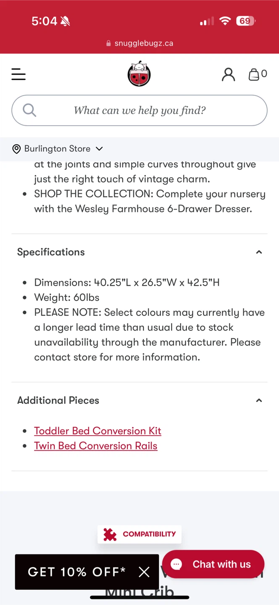Collapse the Specifications section chevron
This screenshot has height=605, width=279.
[259, 252]
